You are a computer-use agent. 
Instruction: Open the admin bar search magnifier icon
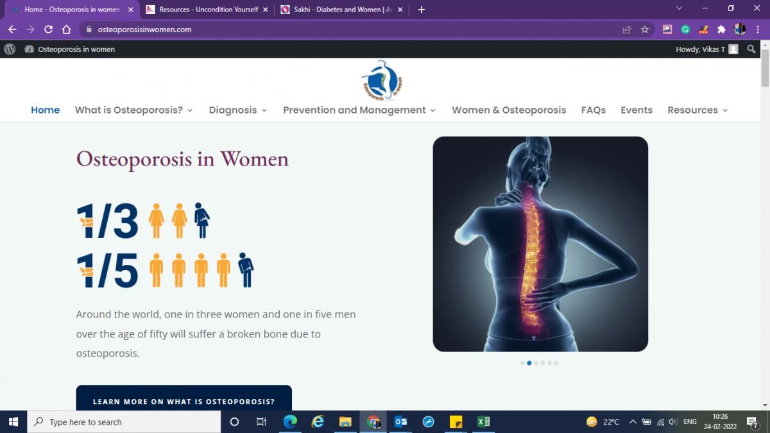751,49
